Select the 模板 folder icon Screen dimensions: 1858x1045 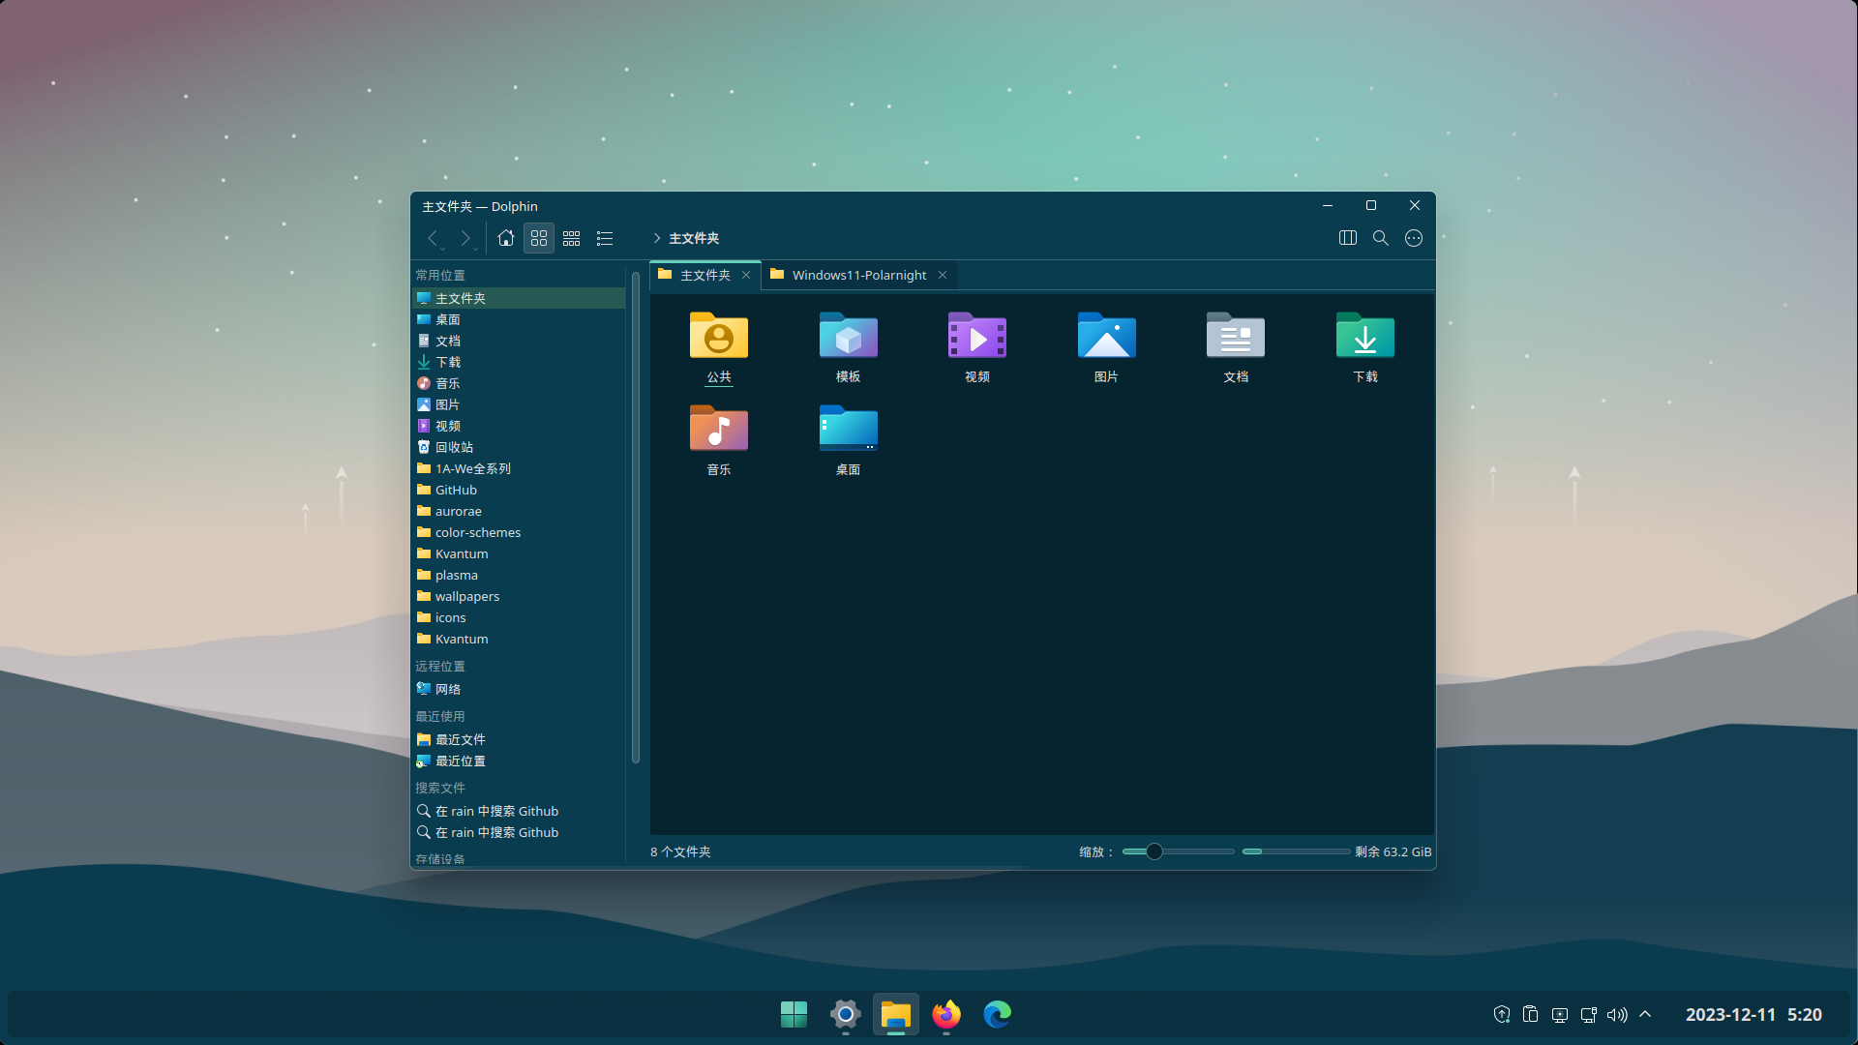849,336
